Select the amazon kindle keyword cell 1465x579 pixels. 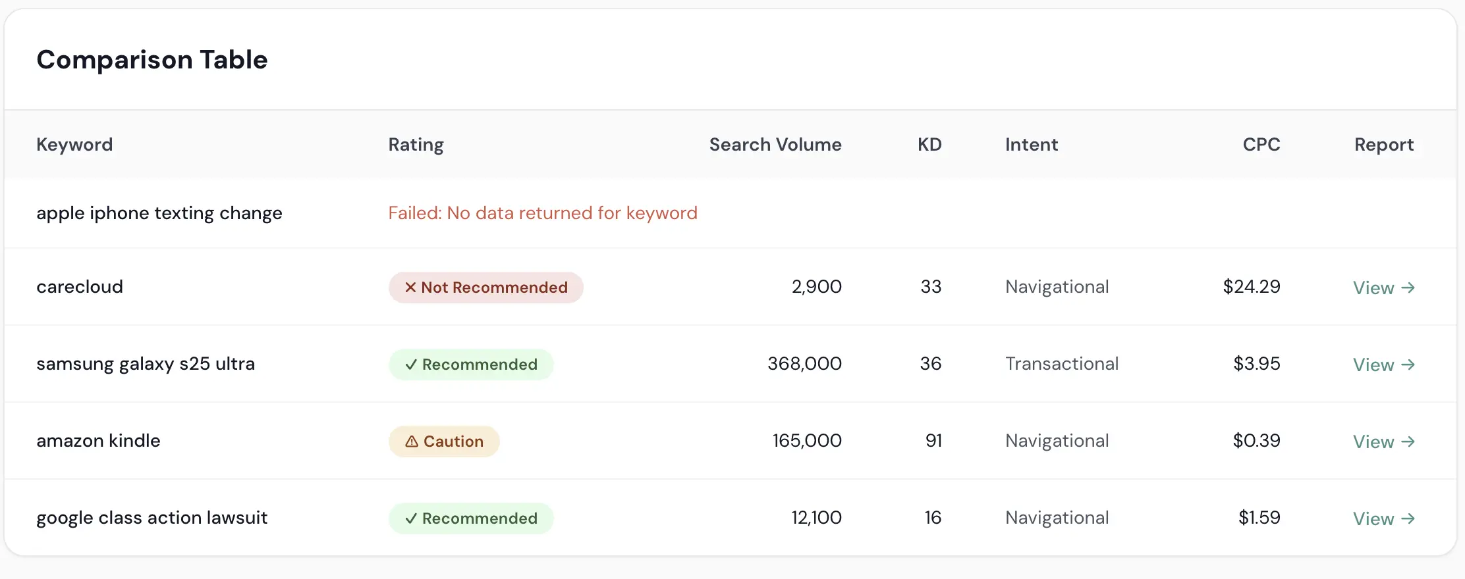click(98, 441)
